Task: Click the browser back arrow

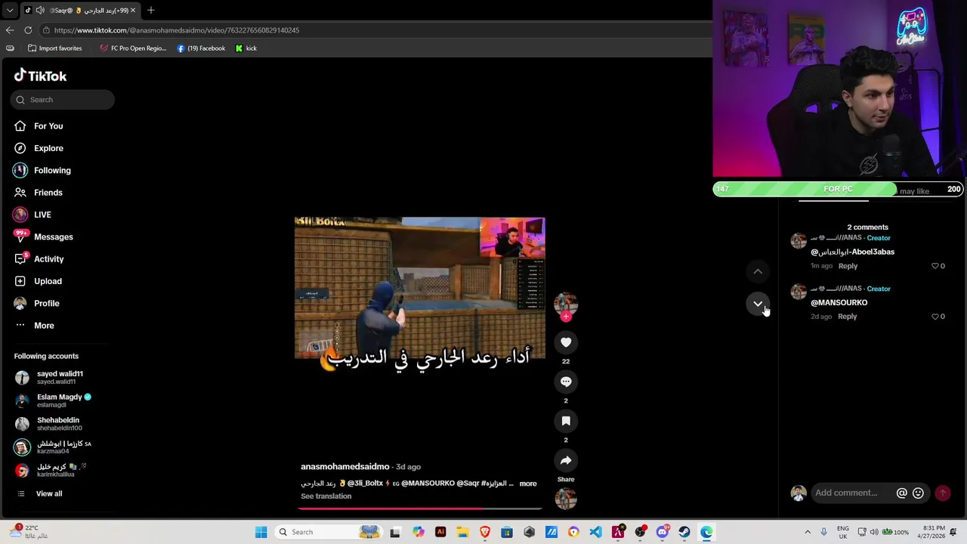Action: tap(10, 30)
